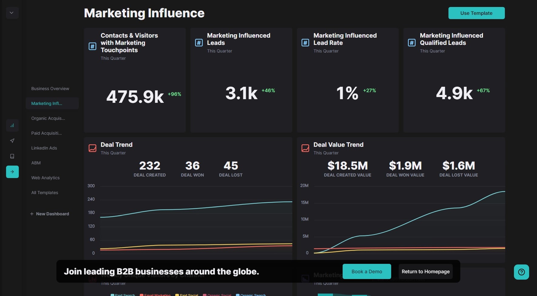Click hash icon for Marketing Influenced Qualified Leads
The width and height of the screenshot is (537, 296).
click(x=411, y=43)
